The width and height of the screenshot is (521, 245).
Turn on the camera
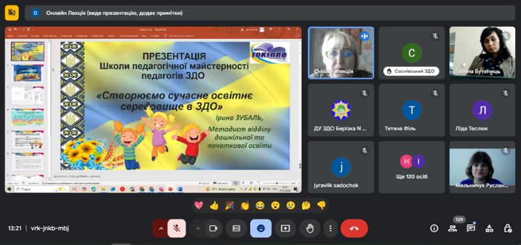tap(213, 228)
